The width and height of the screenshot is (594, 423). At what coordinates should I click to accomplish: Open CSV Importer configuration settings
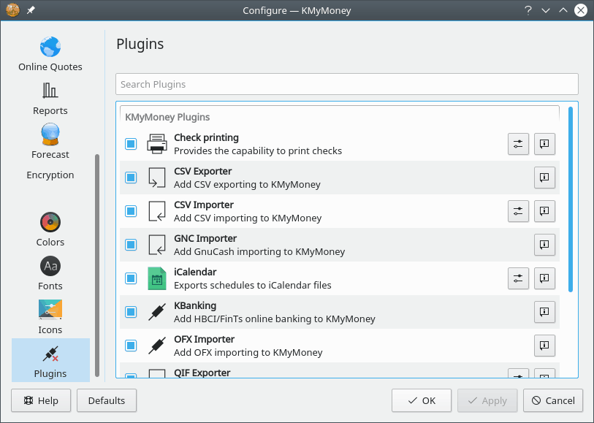(x=518, y=211)
